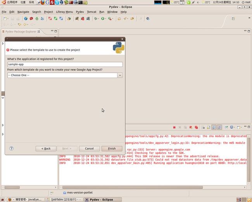Click the wizard help question mark button
The image size is (252, 202).
11,148
